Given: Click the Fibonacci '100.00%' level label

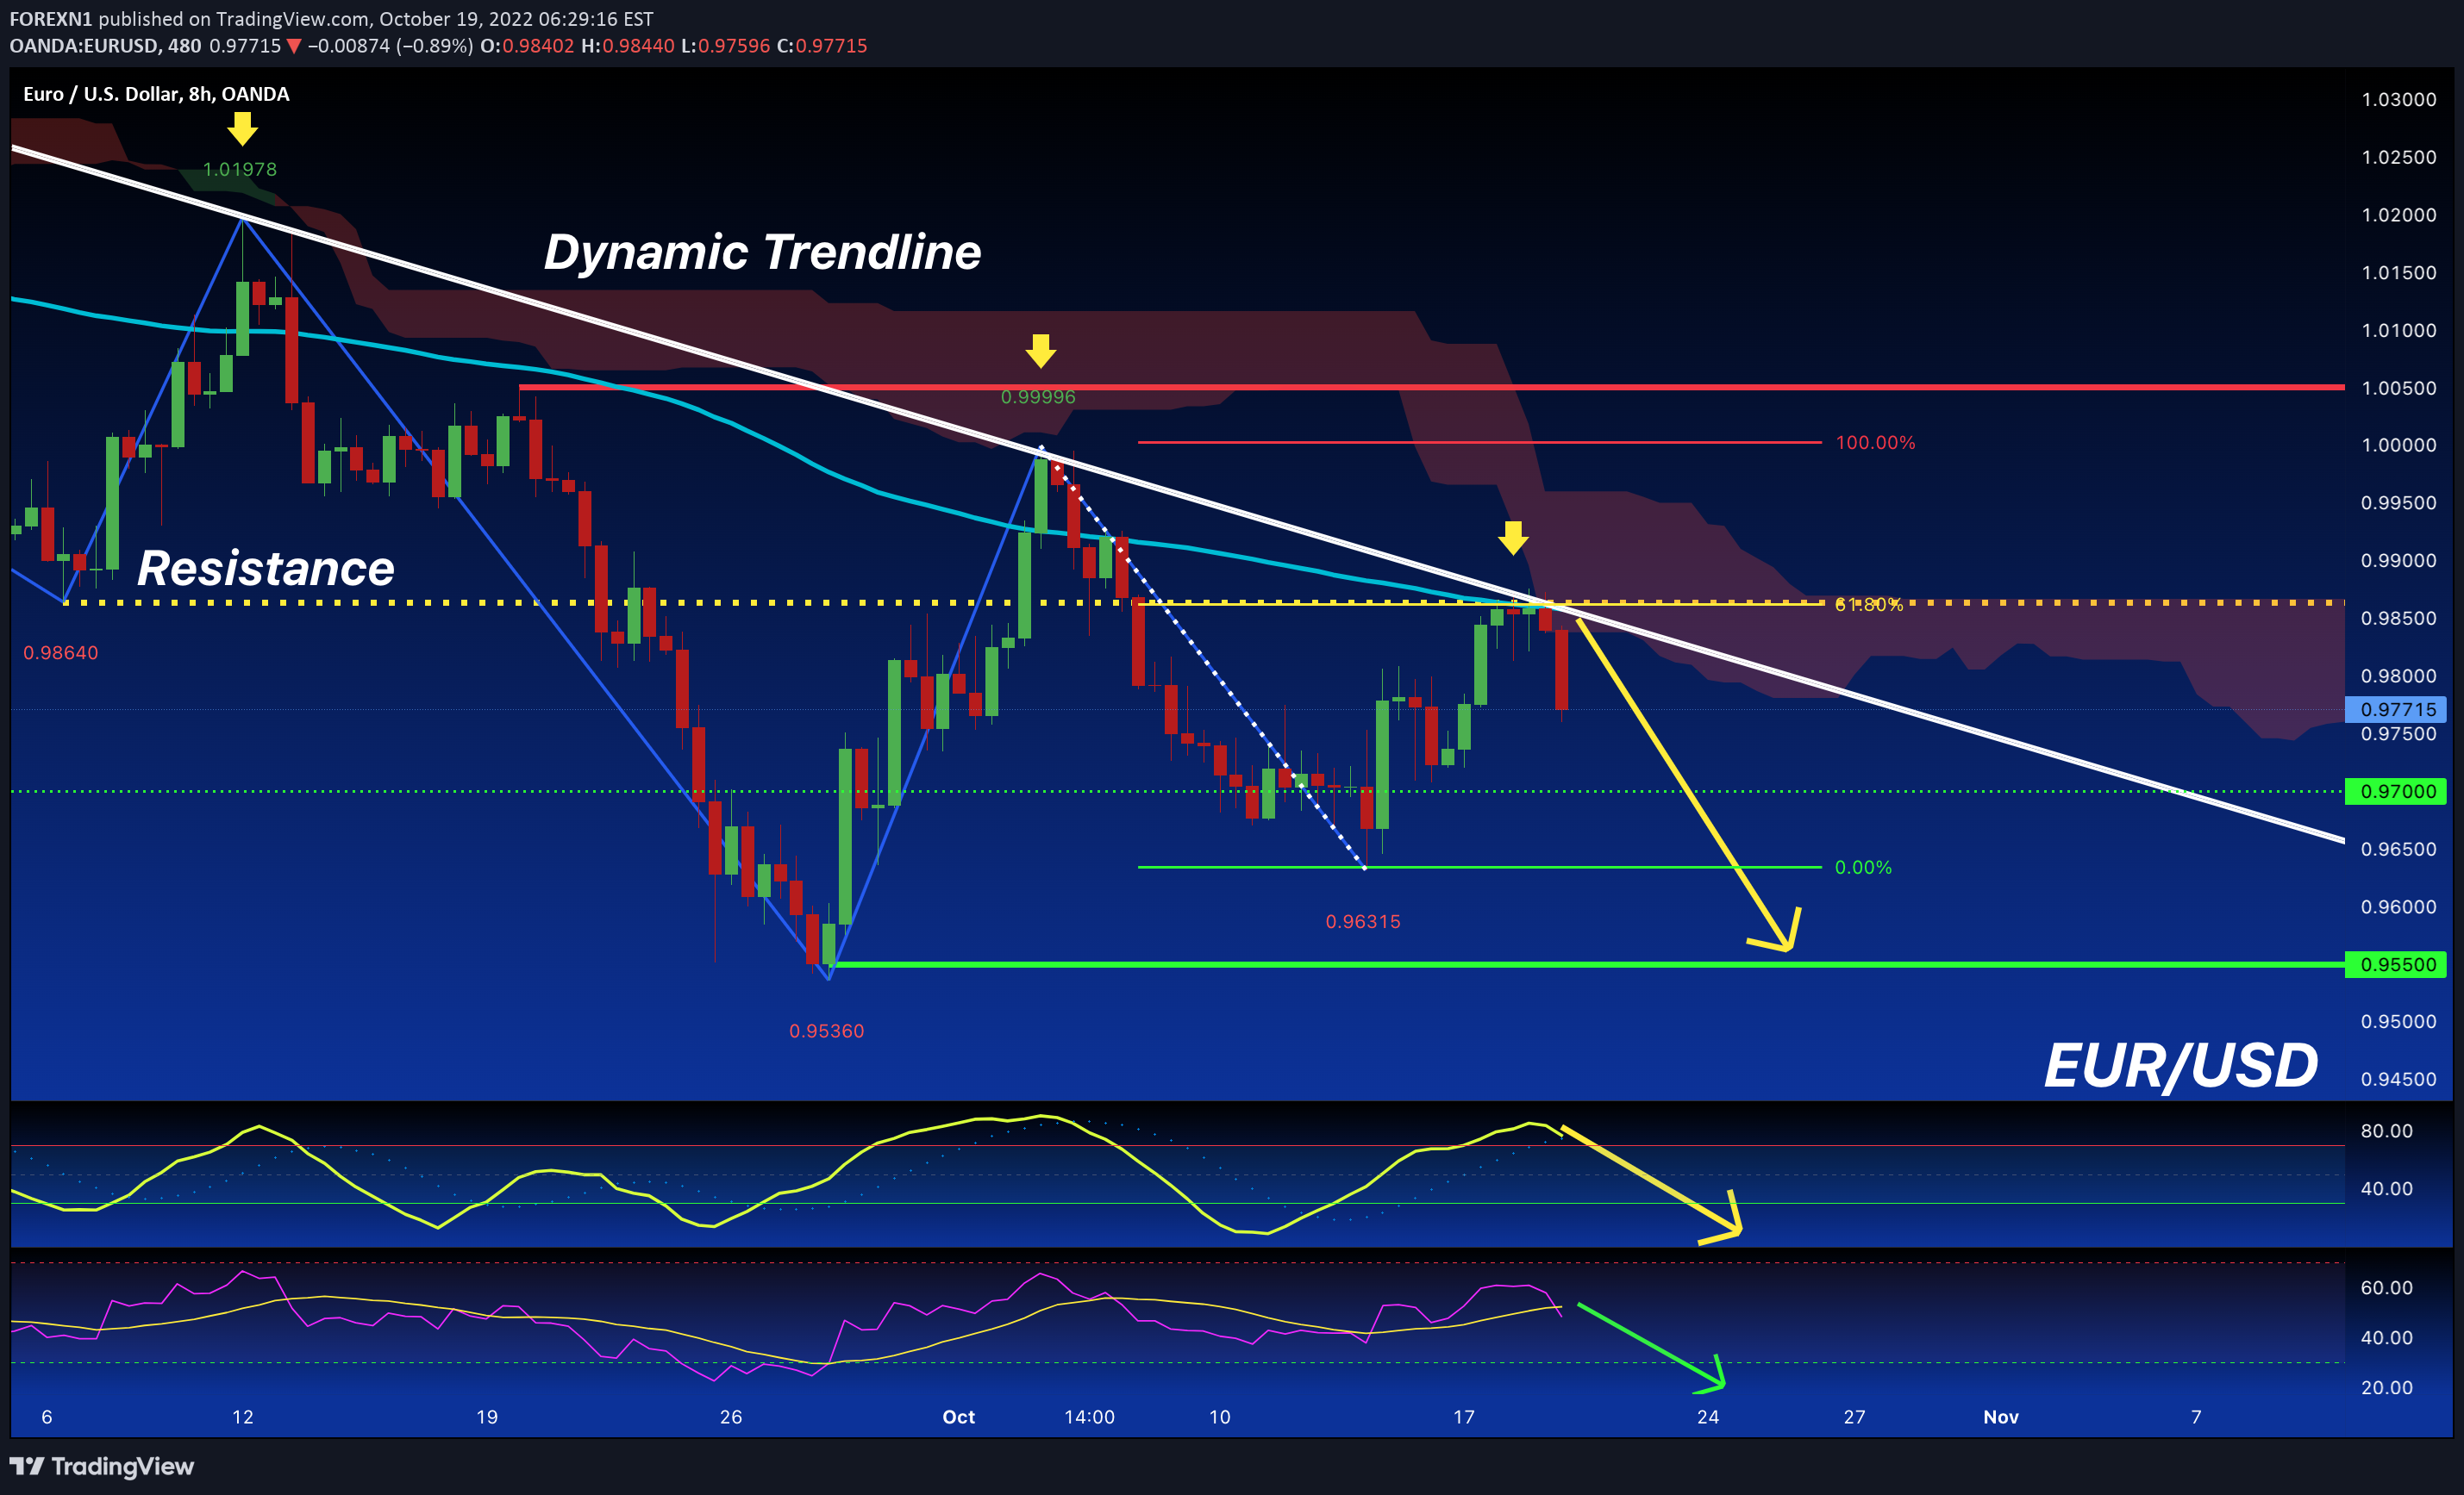Looking at the screenshot, I should 1875,443.
